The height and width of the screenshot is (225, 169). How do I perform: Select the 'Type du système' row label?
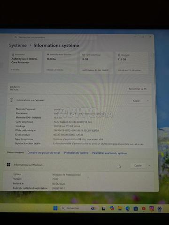pyautogui.click(x=24, y=139)
